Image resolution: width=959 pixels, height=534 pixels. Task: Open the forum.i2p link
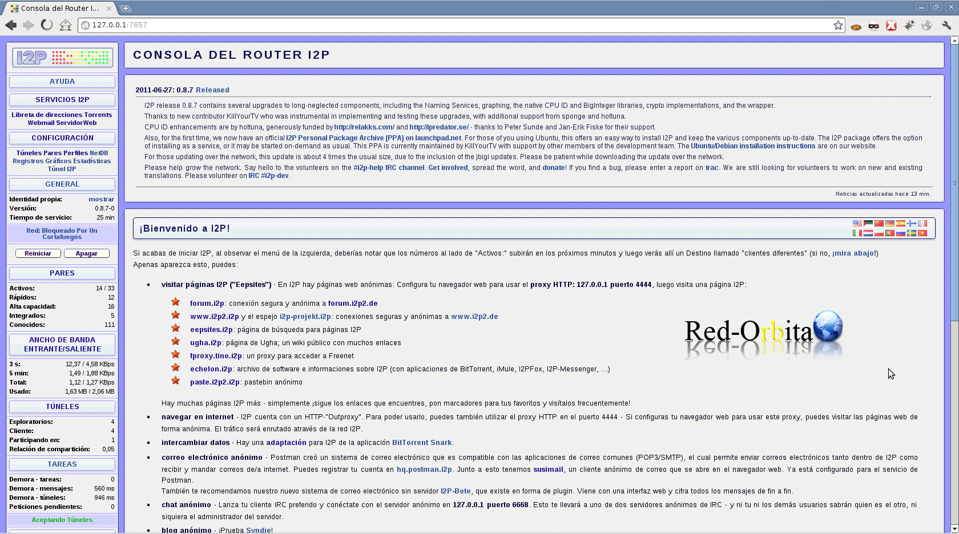coord(207,304)
